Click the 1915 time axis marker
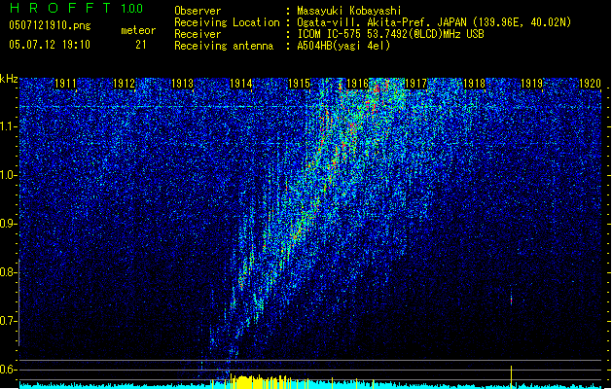The image size is (612, 389). (299, 84)
